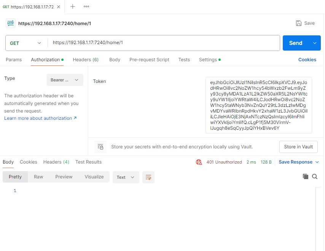
Task: Switch to the Params tab
Action: (x=14, y=60)
